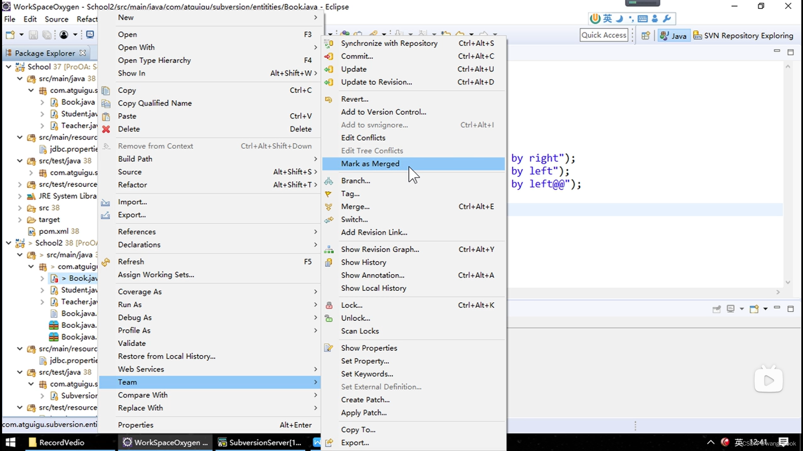Click Synchronize with Repository icon in Team submenu
The width and height of the screenshot is (803, 451).
tap(329, 43)
